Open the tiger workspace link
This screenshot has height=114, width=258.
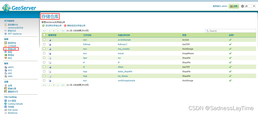point(85,58)
